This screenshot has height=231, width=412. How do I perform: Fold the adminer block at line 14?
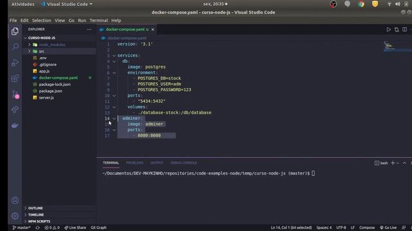click(114, 118)
